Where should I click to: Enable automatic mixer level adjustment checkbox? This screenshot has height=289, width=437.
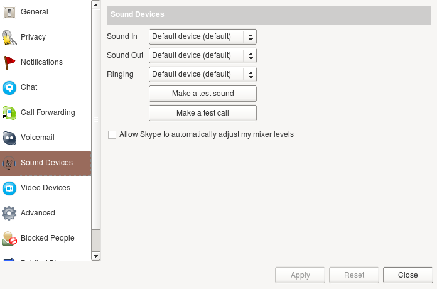pos(112,134)
